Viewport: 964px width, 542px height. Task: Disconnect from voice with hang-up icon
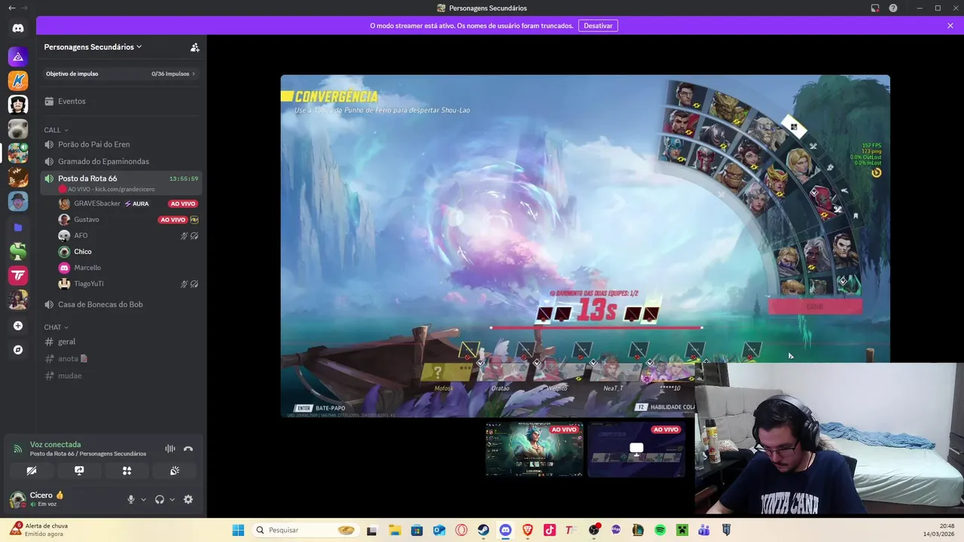pyautogui.click(x=188, y=449)
